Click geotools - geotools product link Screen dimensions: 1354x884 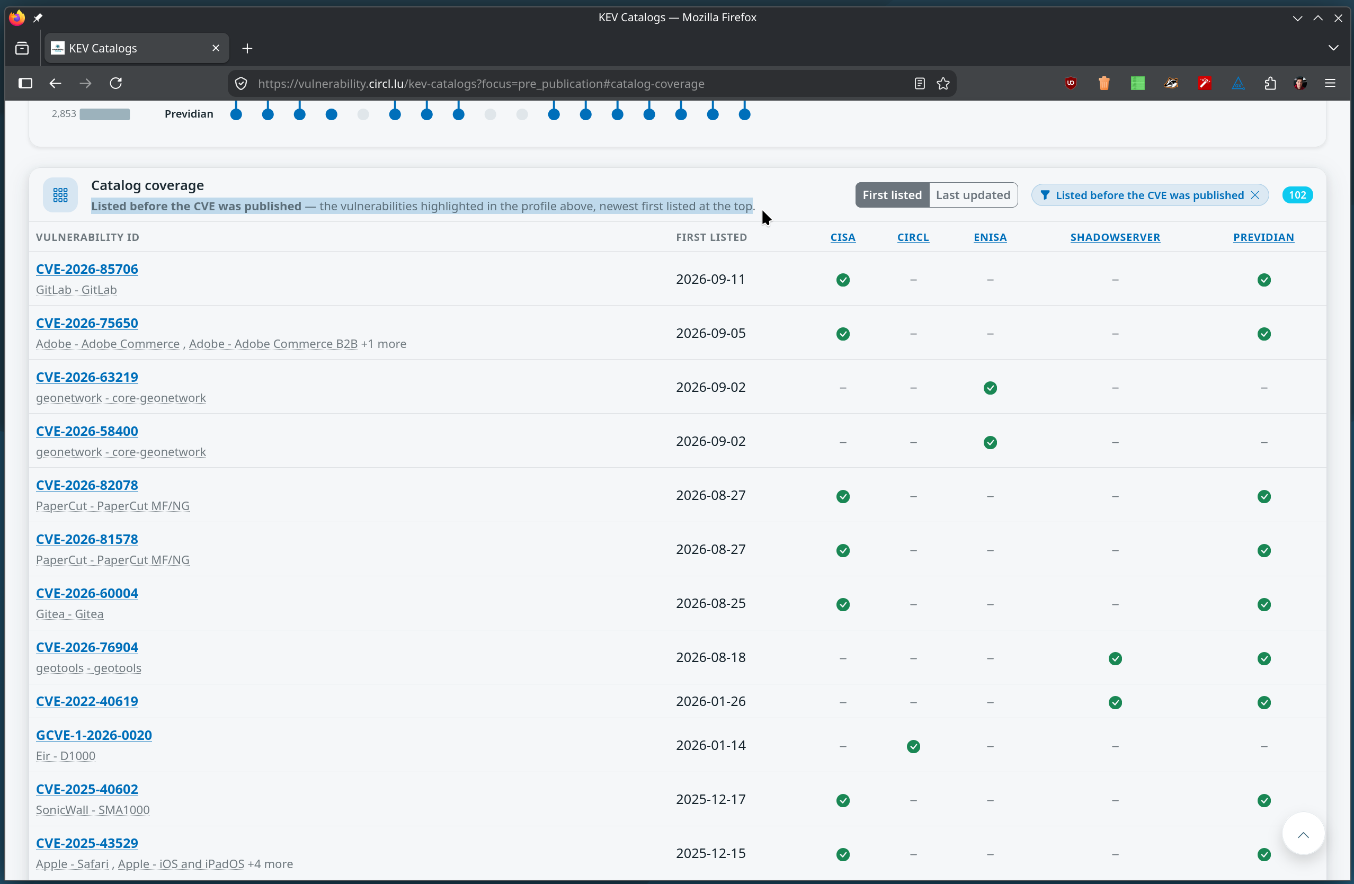pos(88,668)
